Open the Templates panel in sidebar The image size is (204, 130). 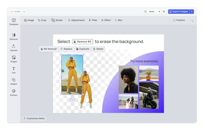(14, 22)
